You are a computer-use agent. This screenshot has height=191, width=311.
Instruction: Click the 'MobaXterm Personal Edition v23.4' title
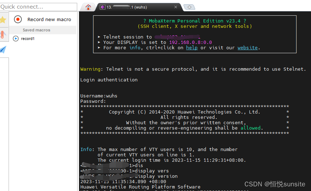194,21
